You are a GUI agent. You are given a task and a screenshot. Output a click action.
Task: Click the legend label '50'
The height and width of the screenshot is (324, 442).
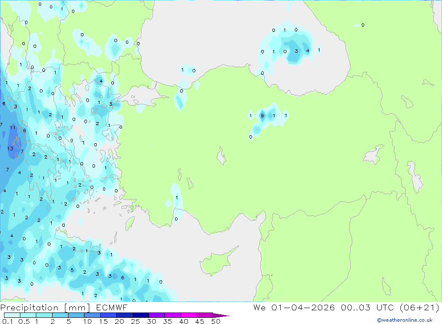pyautogui.click(x=216, y=321)
